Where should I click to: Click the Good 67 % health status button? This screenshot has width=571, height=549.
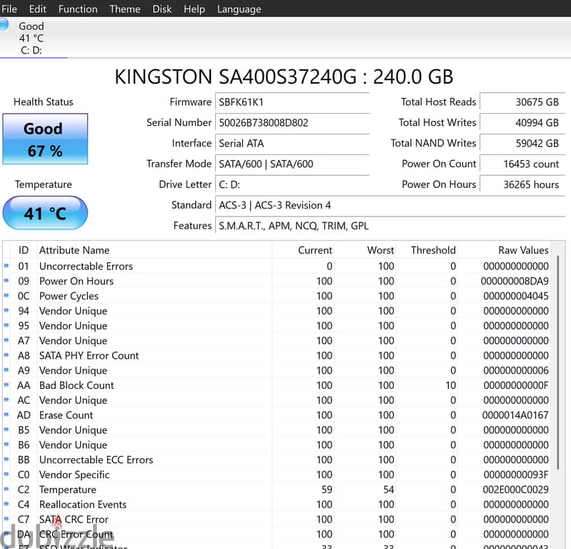tap(45, 139)
